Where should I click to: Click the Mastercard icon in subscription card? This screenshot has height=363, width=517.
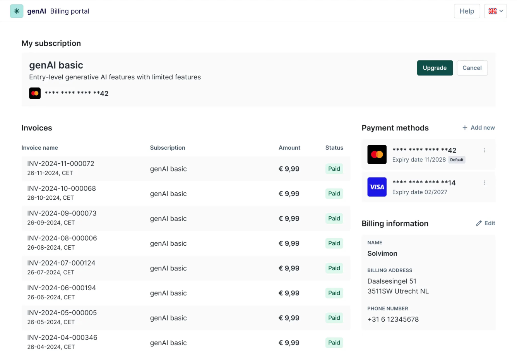pyautogui.click(x=35, y=93)
